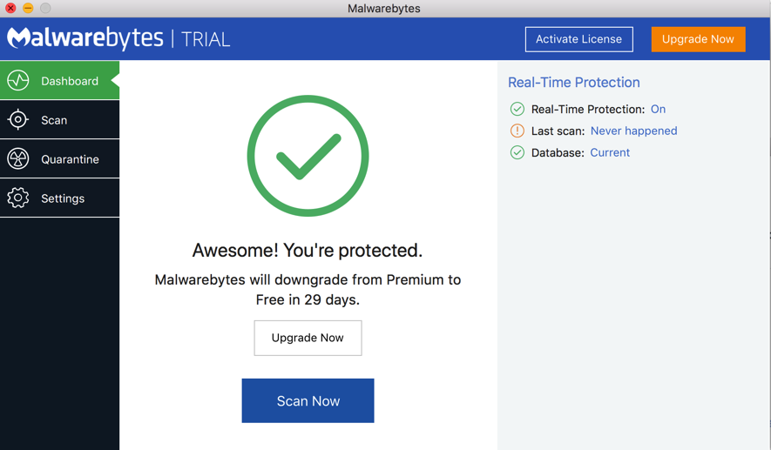Click the white Upgrade Now button below message

(308, 338)
